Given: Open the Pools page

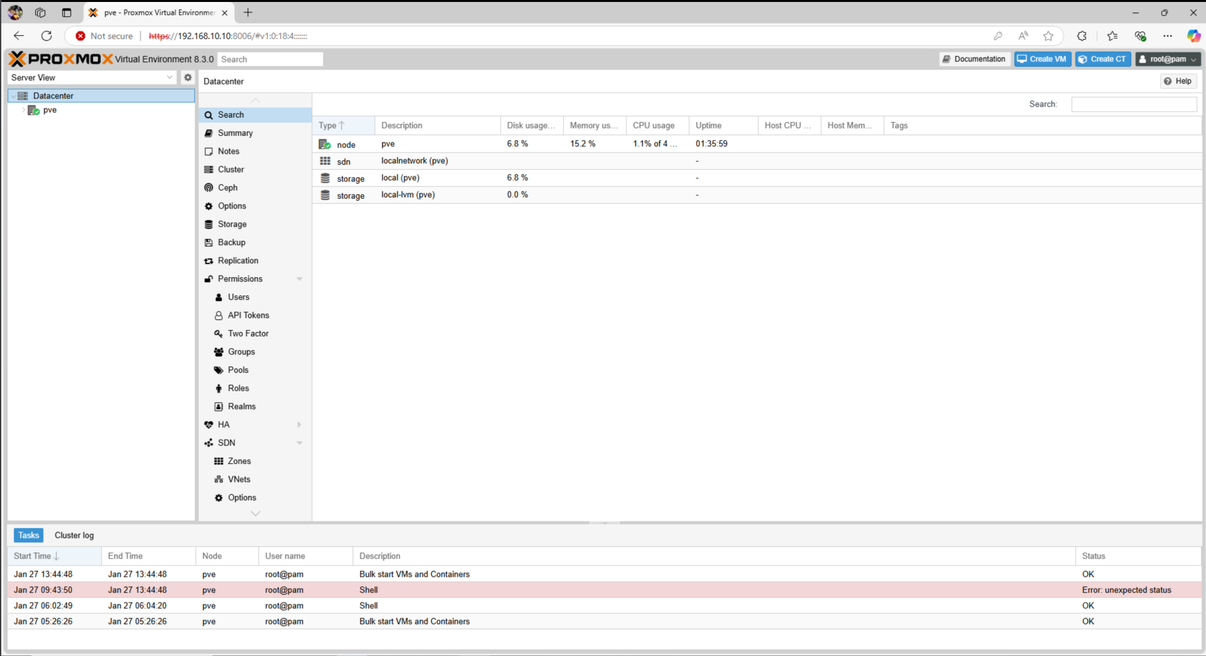Looking at the screenshot, I should (255, 370).
